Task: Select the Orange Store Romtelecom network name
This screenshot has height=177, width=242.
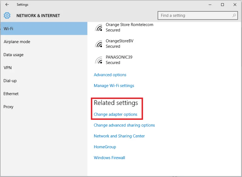Action: pos(129,25)
